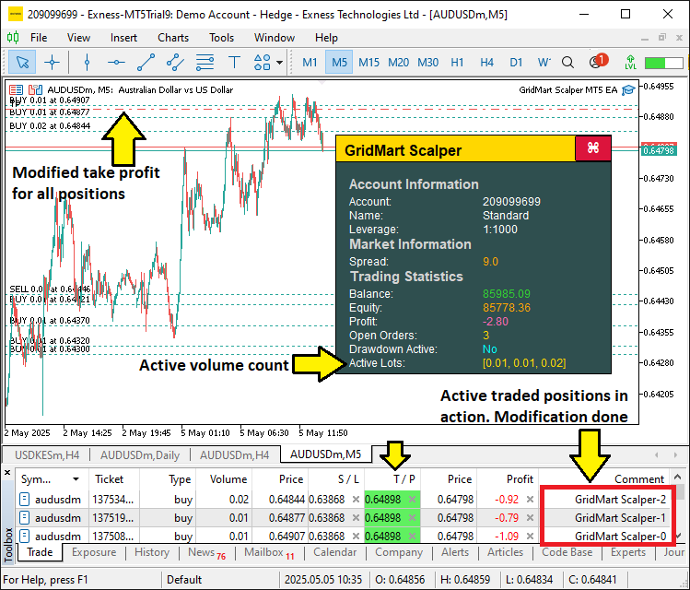Switch chart to M30 timeframe
690x590 pixels.
click(x=427, y=63)
